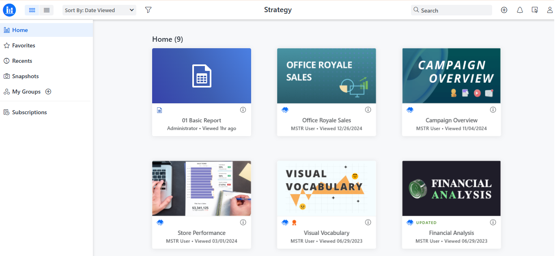Open the notifications bell

pos(520,10)
